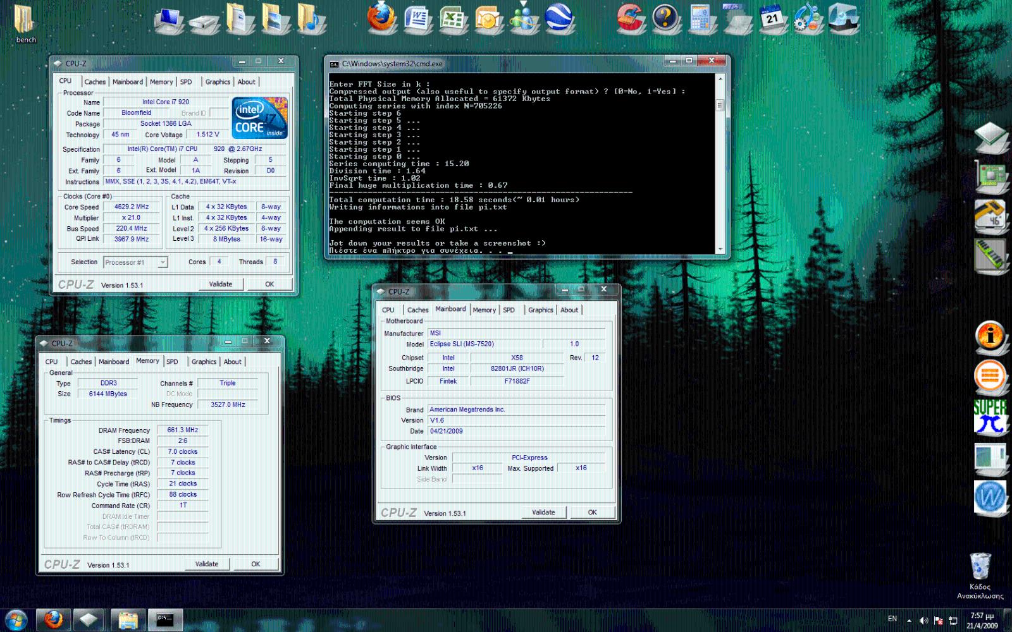This screenshot has width=1012, height=632.
Task: Open Firefox from the taskbar
Action: coord(53,620)
